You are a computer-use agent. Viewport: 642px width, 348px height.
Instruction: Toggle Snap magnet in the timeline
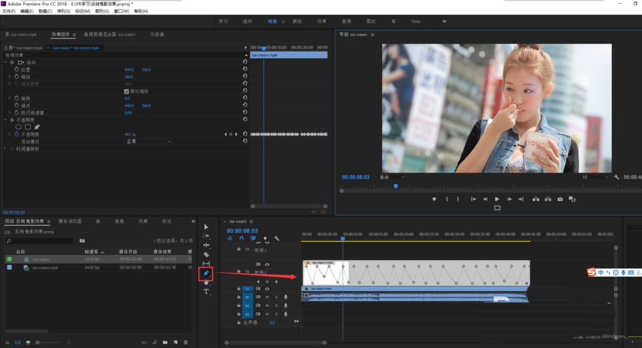(241, 238)
